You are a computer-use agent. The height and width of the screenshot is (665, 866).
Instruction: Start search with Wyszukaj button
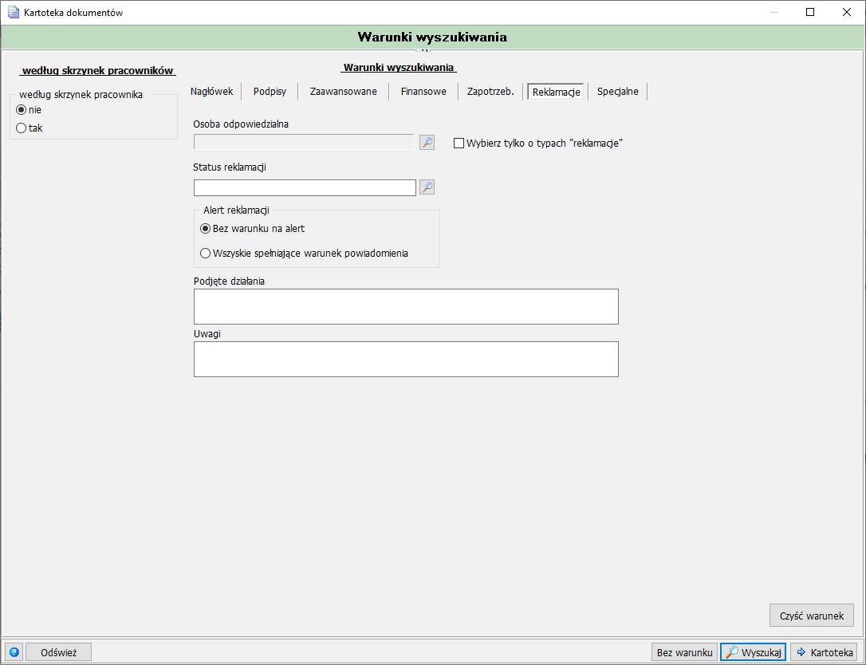(754, 652)
